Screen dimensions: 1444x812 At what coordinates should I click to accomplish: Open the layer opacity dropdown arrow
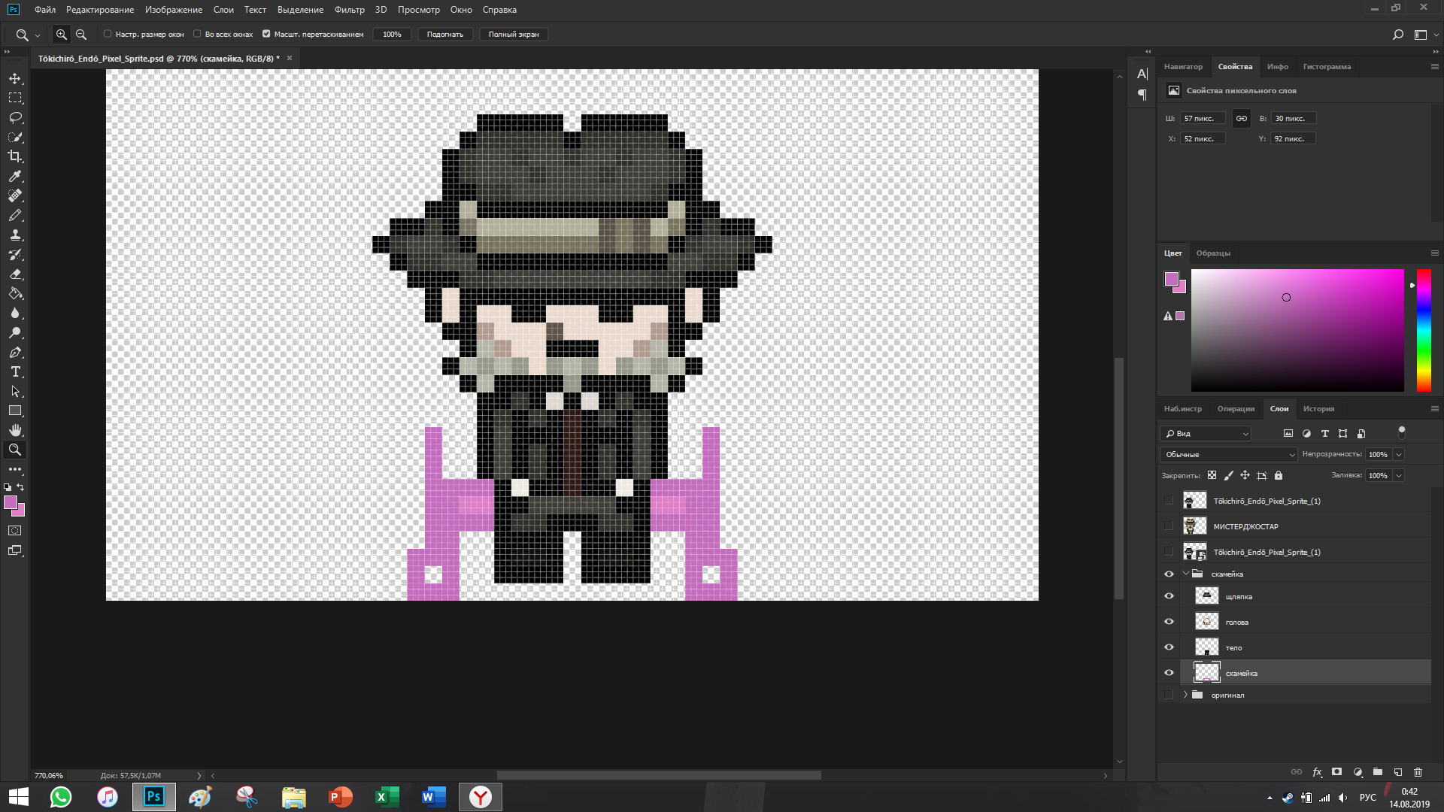[x=1399, y=454]
